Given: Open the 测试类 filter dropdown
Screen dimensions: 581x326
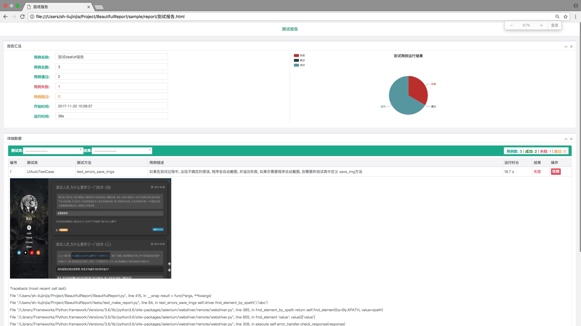Looking at the screenshot, I should tap(53, 151).
